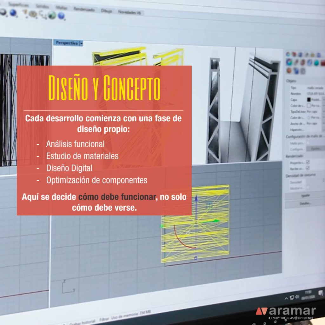Click the tan environment sphere toolbar icon
Viewport: 325px width, 325px height.
33,14
